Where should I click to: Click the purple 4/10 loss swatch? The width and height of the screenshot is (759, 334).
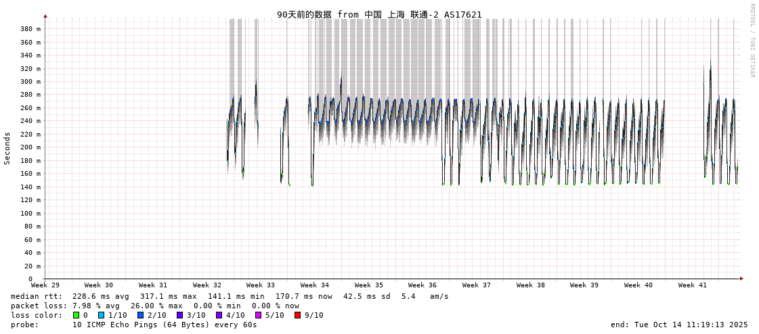tap(220, 315)
